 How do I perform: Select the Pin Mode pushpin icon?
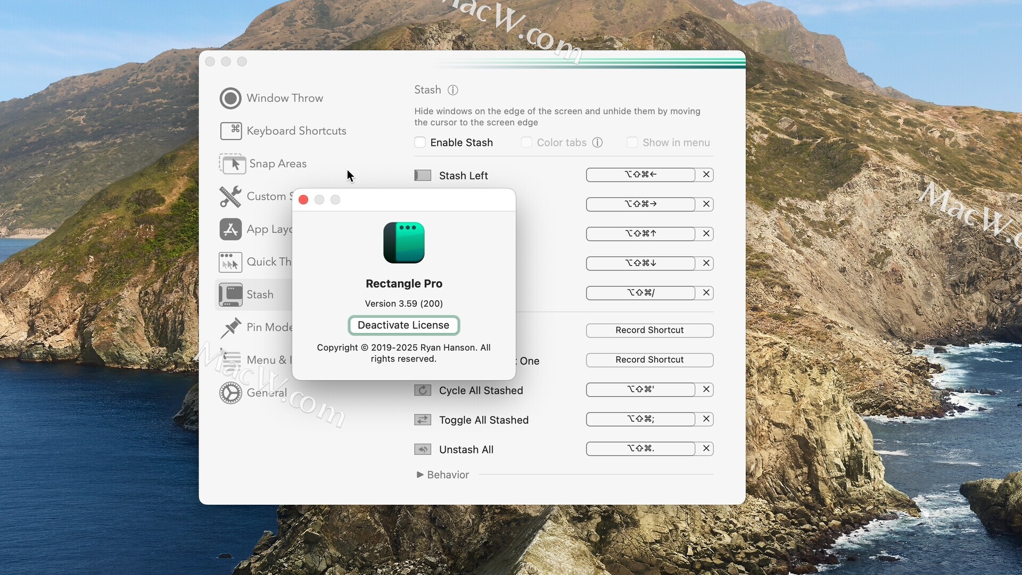point(230,327)
